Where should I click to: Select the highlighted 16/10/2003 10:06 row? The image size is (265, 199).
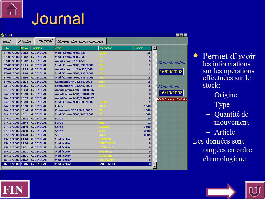tap(77, 164)
